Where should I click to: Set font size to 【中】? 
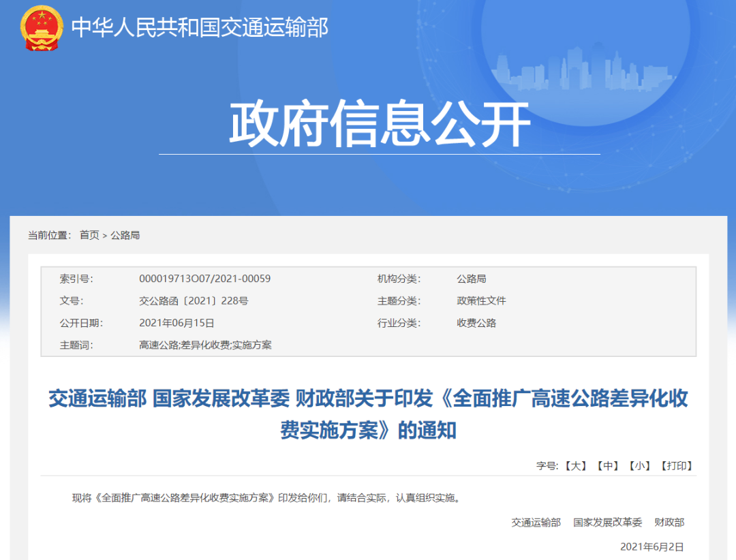(x=607, y=466)
